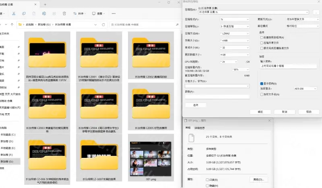The height and width of the screenshot is (188, 322).
Task: Open the three-dots more options menu
Action: tap(114, 14)
